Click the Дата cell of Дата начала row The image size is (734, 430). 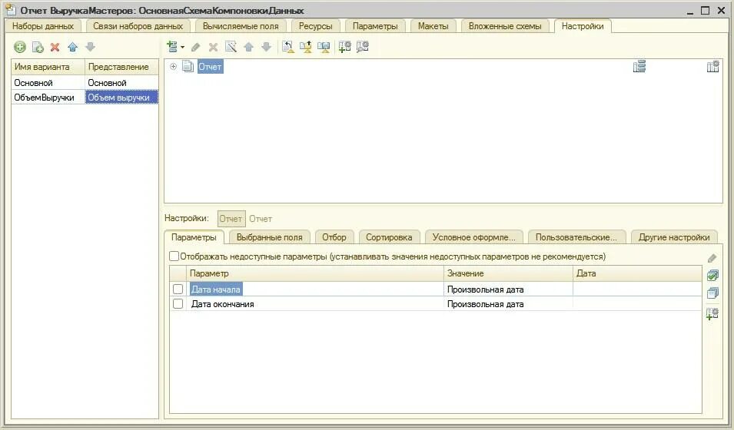(x=637, y=289)
